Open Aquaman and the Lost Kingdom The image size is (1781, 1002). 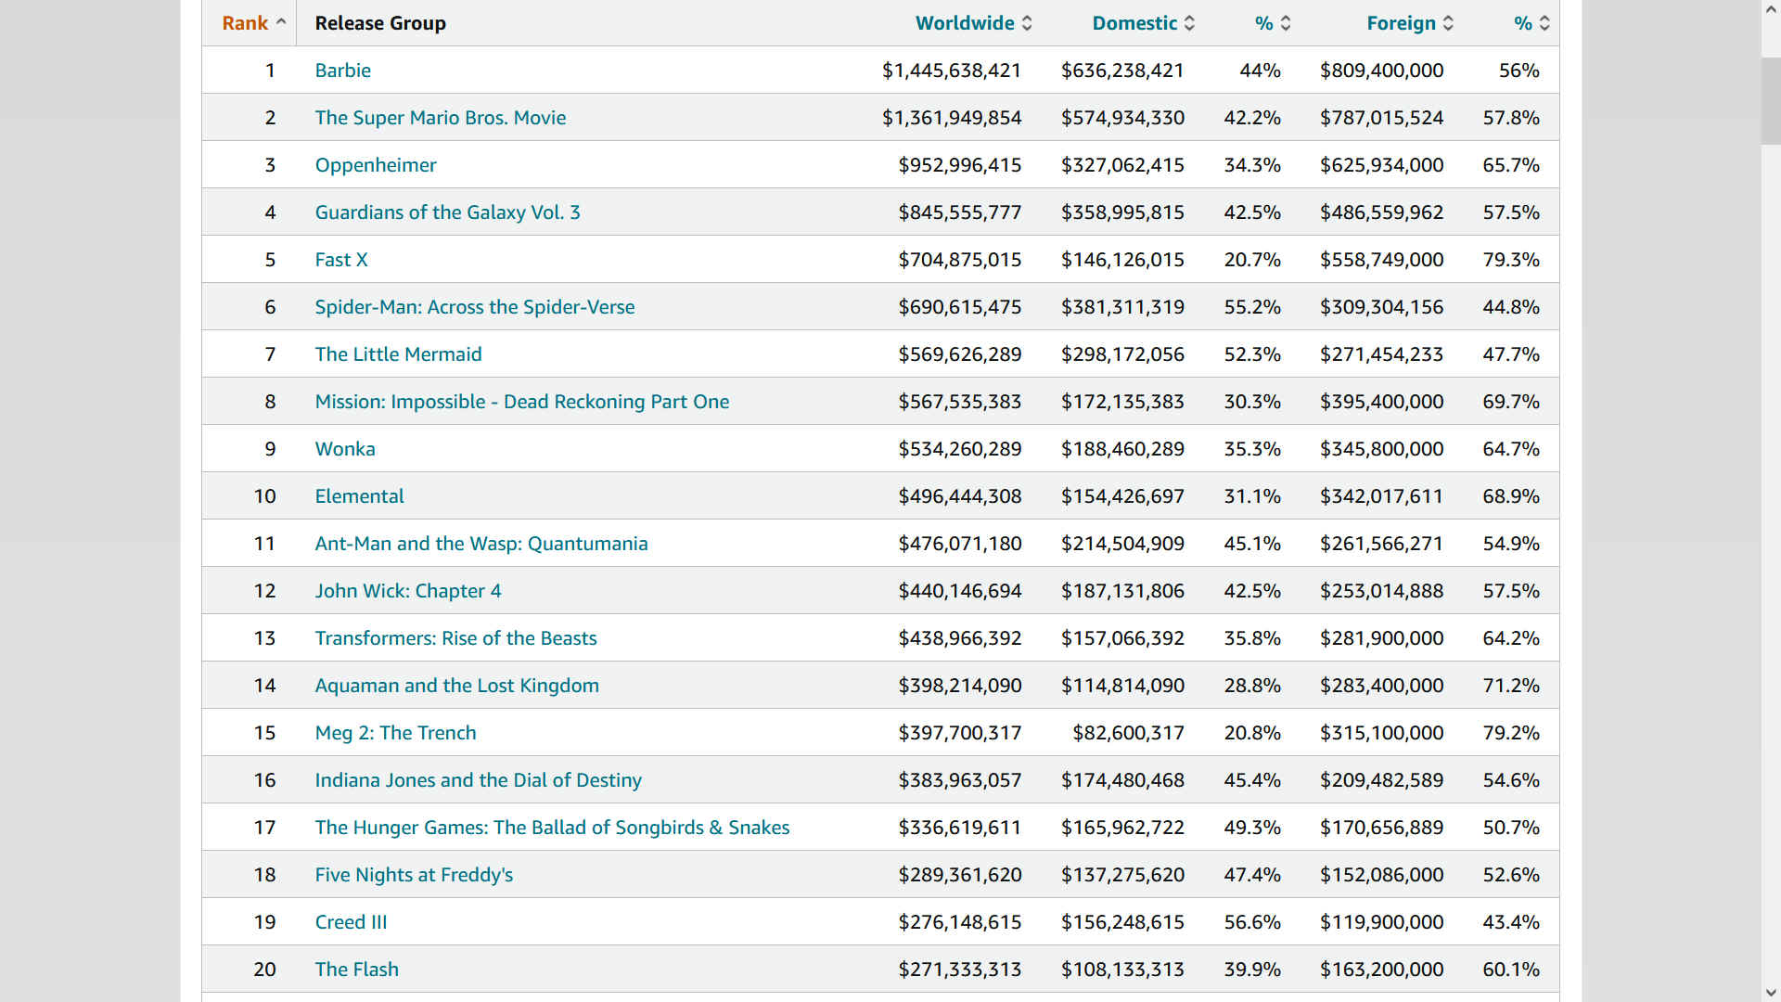coord(456,686)
